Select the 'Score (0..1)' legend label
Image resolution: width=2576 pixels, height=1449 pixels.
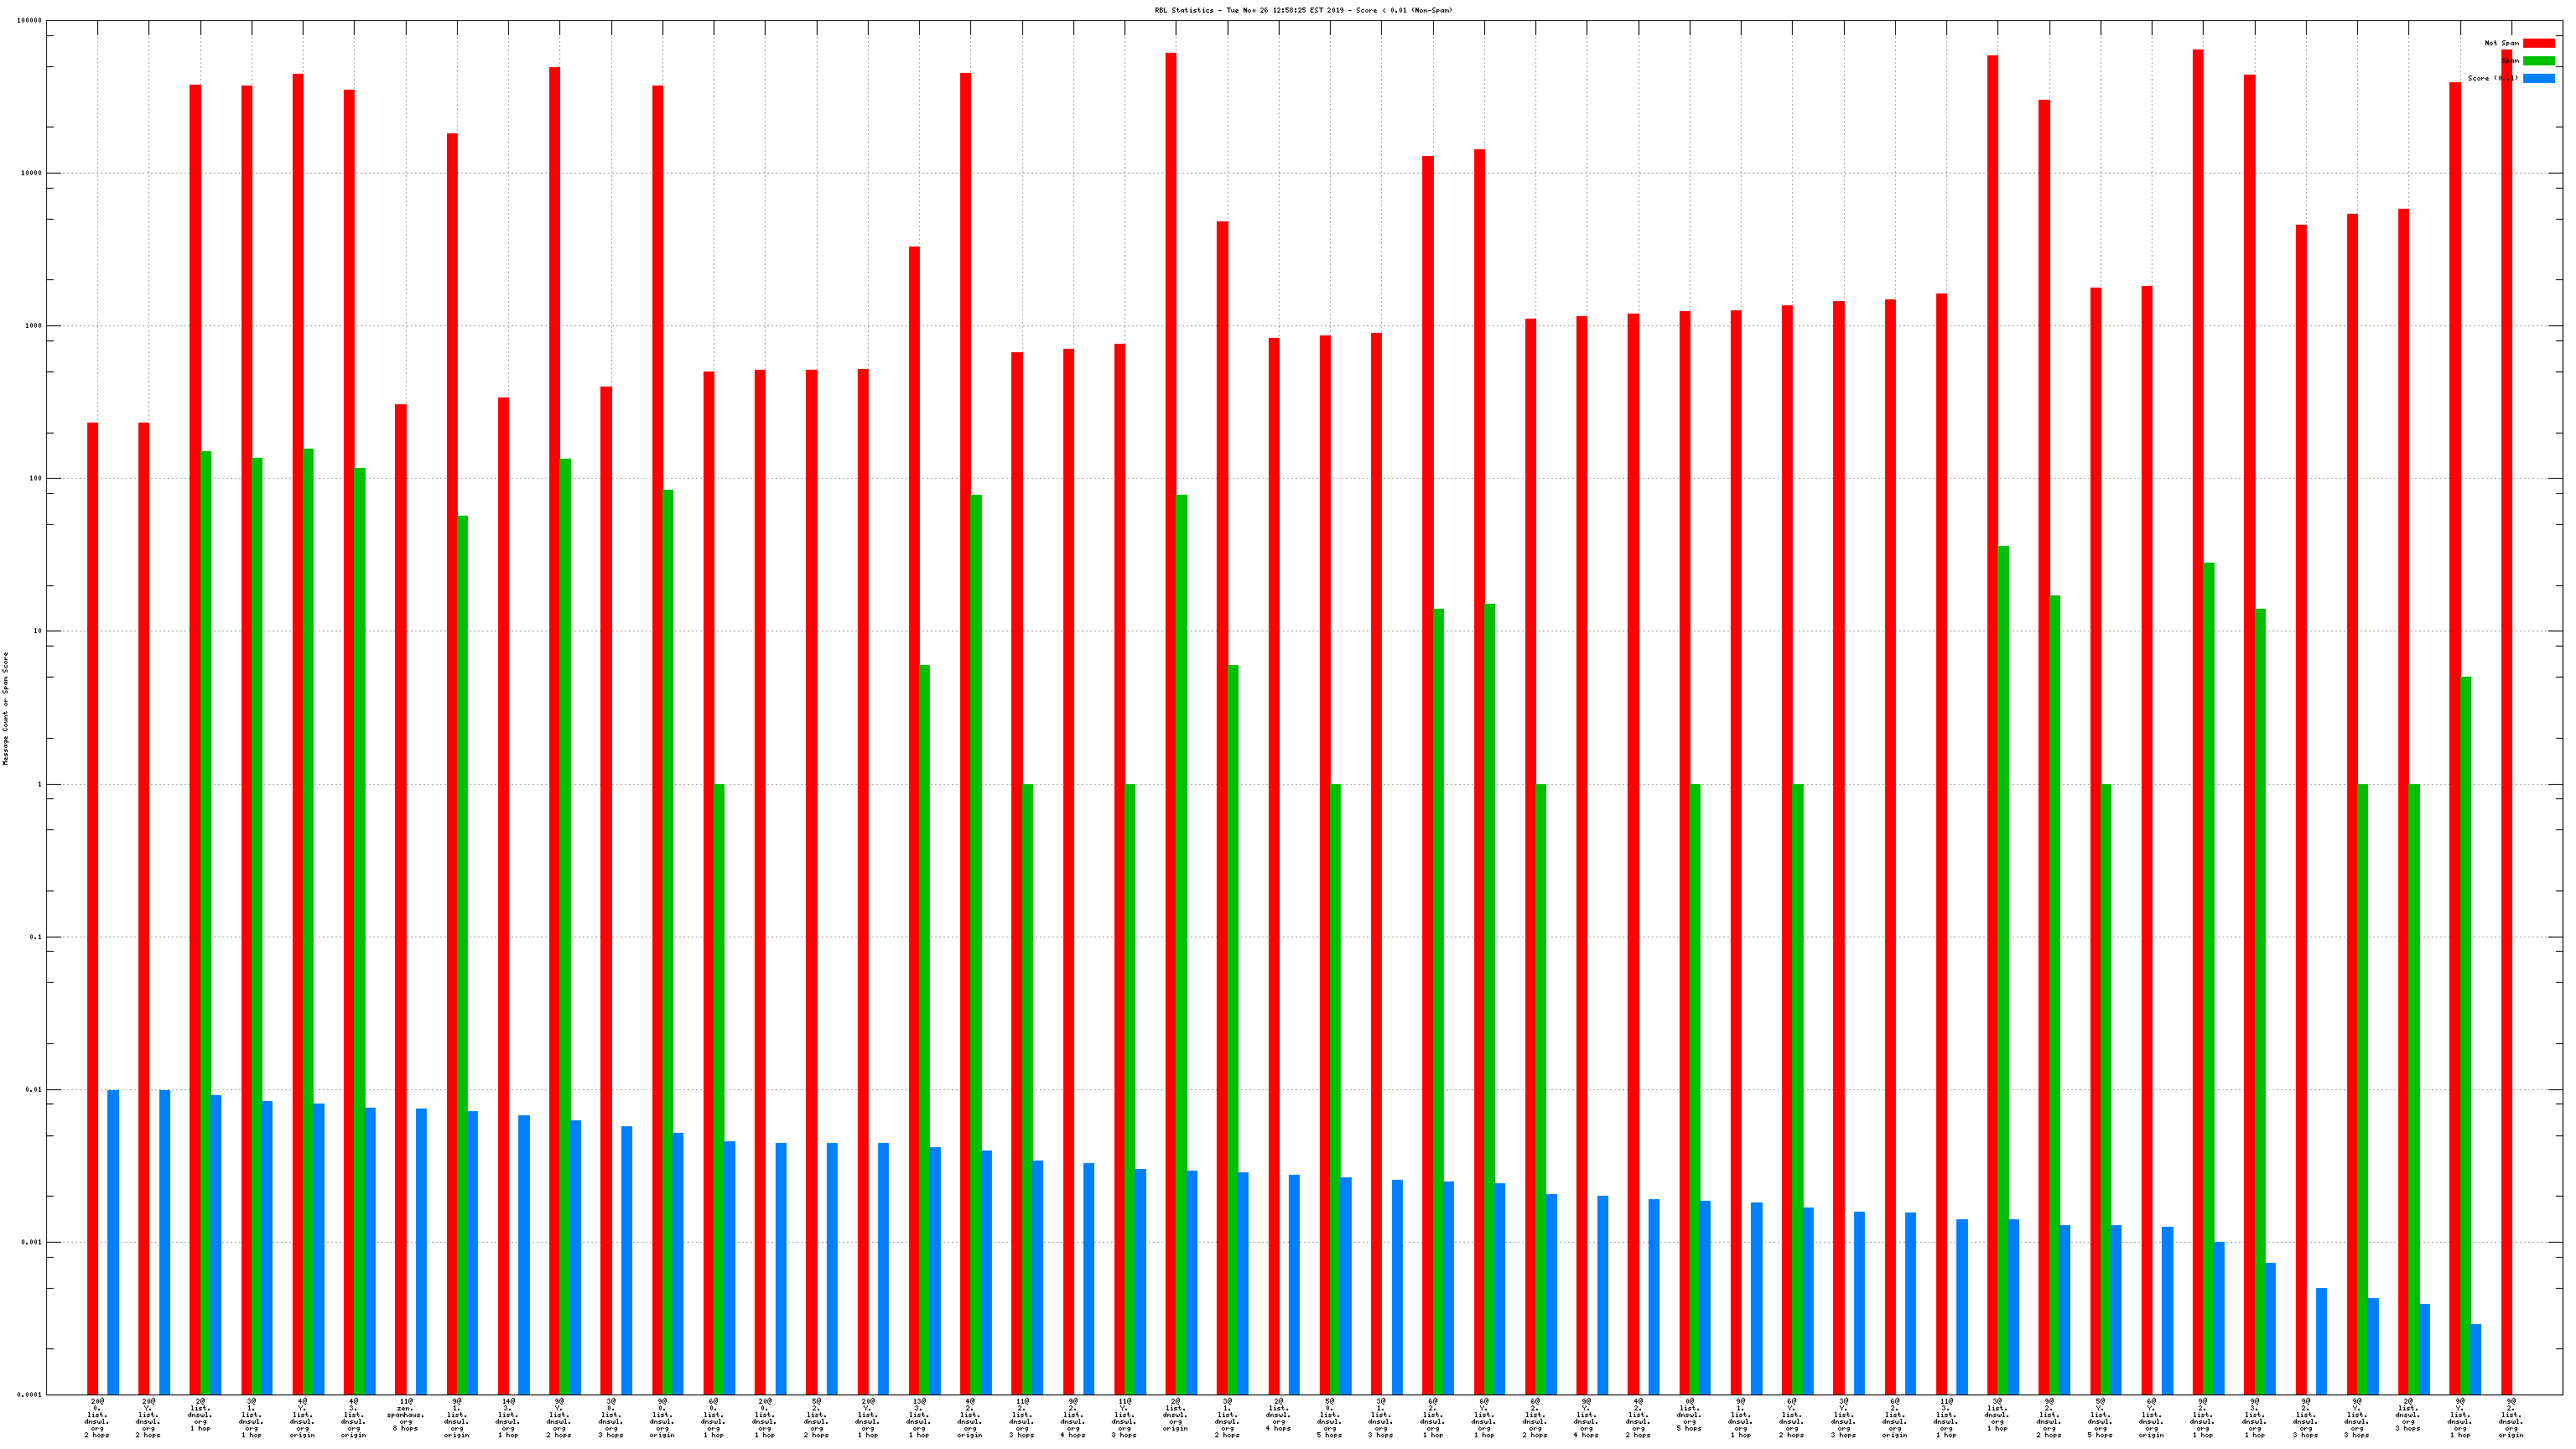[x=2492, y=78]
